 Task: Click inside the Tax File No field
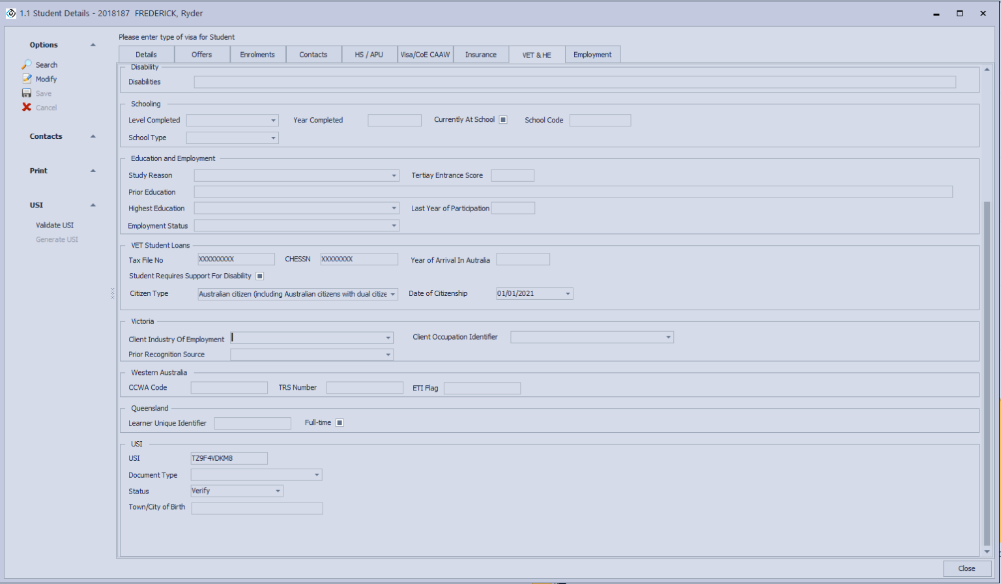click(236, 259)
